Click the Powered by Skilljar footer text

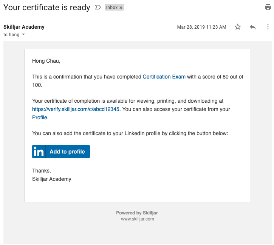[x=137, y=213]
